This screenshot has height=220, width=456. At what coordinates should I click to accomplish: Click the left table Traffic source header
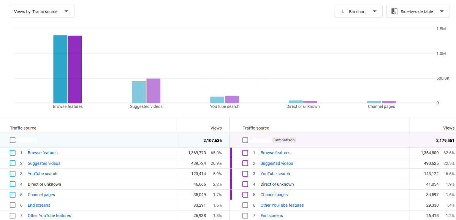click(23, 128)
